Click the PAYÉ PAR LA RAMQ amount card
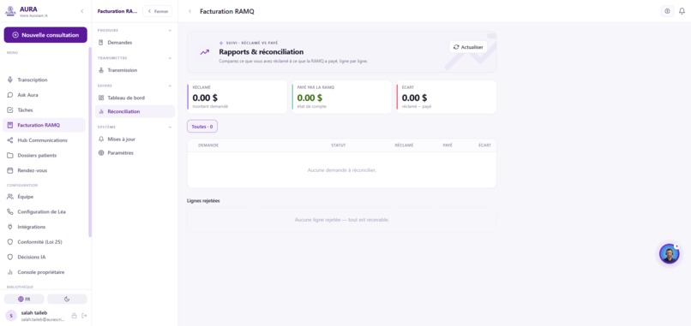Image resolution: width=691 pixels, height=326 pixels. click(x=341, y=97)
